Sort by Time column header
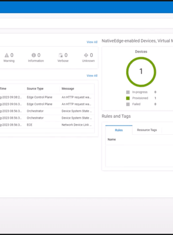 (3, 89)
